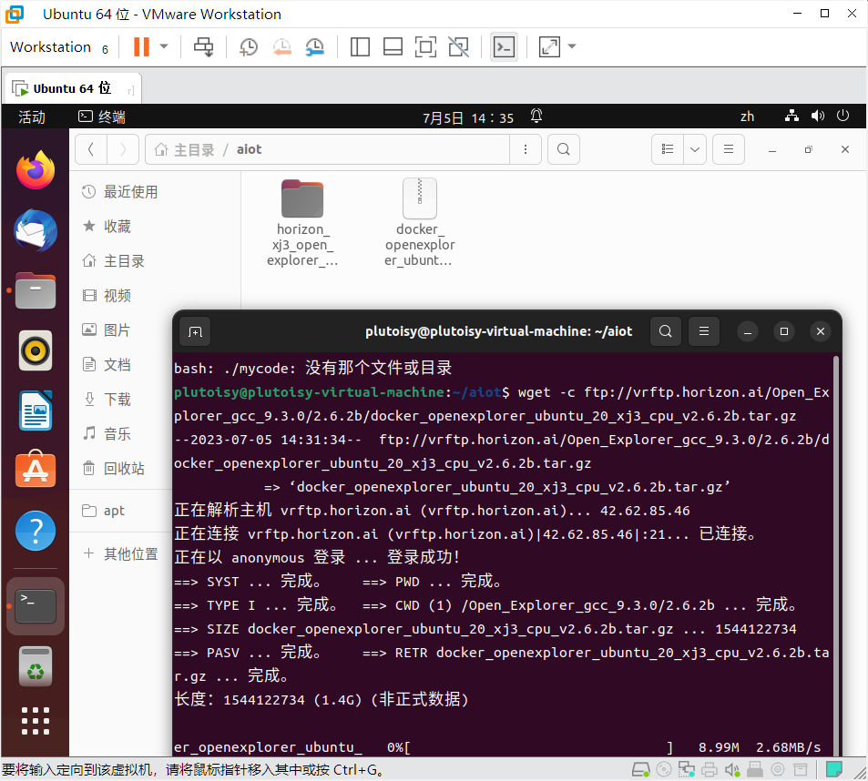Open the Workstation menu
The height and width of the screenshot is (781, 868).
pyautogui.click(x=50, y=47)
